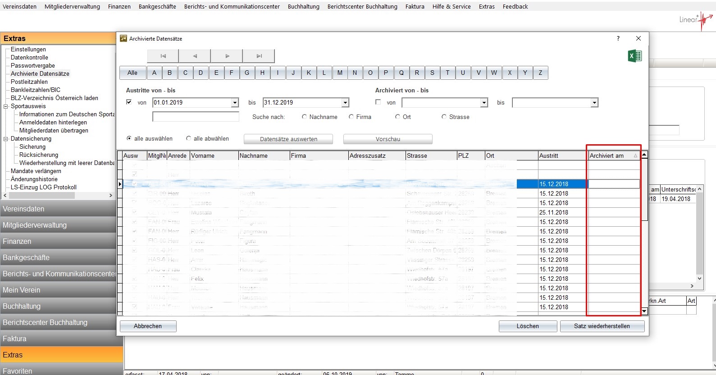Click search text input field

[x=196, y=117]
